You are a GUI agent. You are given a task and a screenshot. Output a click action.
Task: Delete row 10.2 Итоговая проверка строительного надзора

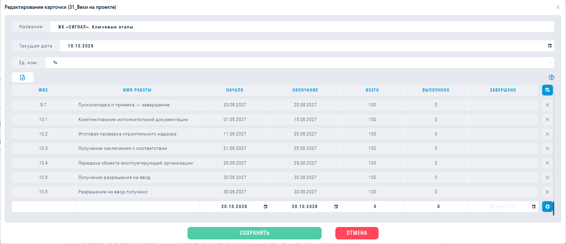tap(547, 134)
